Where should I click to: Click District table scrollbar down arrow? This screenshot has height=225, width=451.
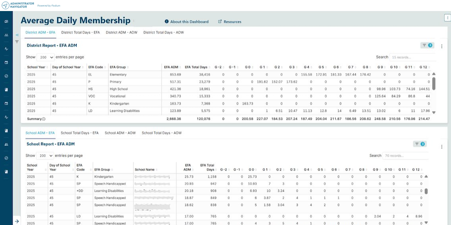pos(434,113)
